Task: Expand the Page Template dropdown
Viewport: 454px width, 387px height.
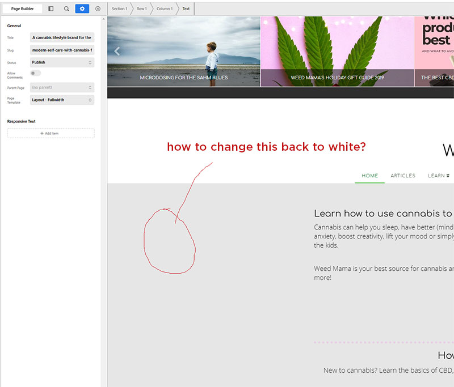Action: point(62,100)
